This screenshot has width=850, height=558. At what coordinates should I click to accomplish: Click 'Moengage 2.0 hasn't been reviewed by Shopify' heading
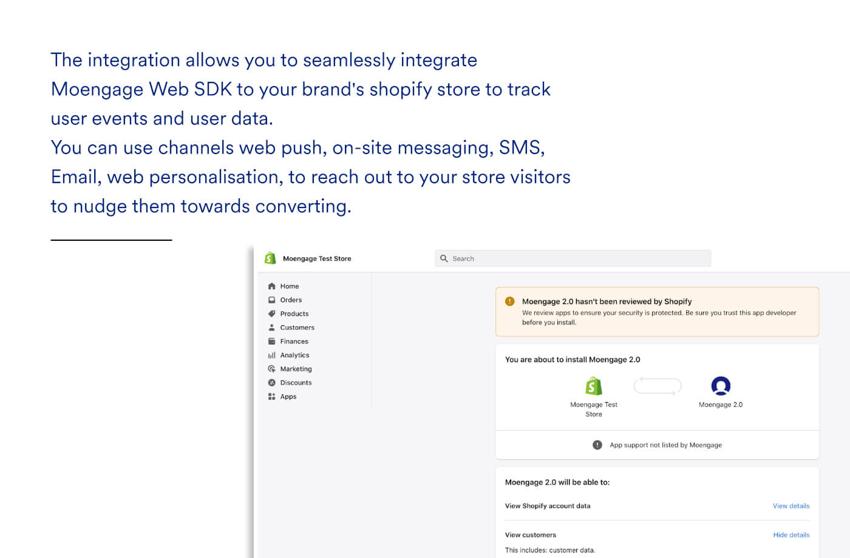coord(607,301)
